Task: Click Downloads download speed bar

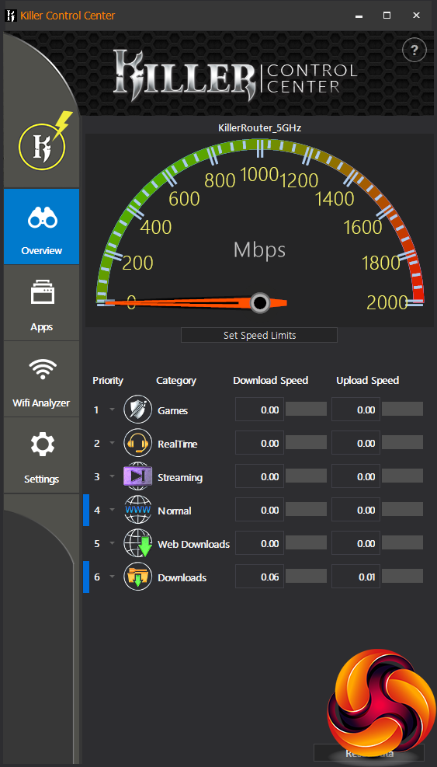Action: tap(306, 577)
